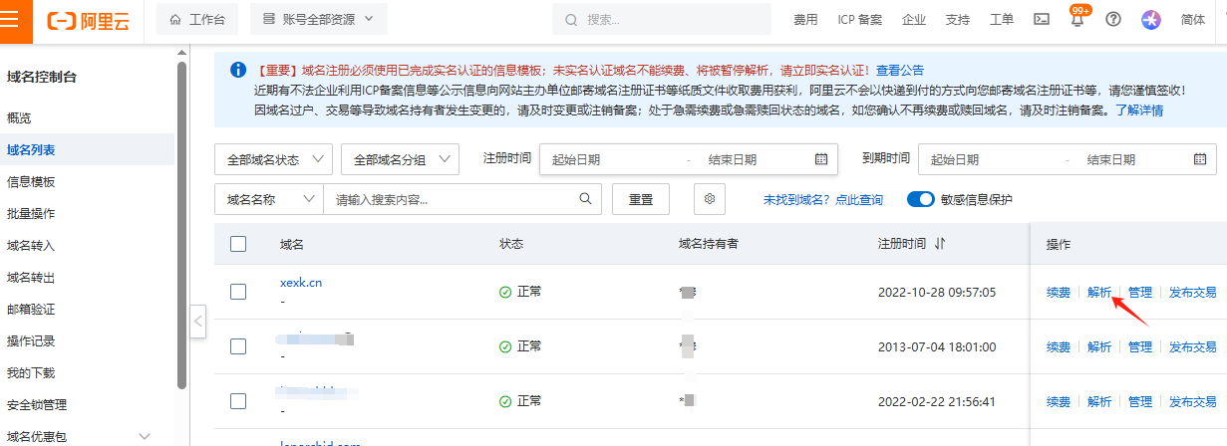This screenshot has height=446, width=1227.
Task: Toggle the sensitive information protection switch
Action: pyautogui.click(x=920, y=199)
